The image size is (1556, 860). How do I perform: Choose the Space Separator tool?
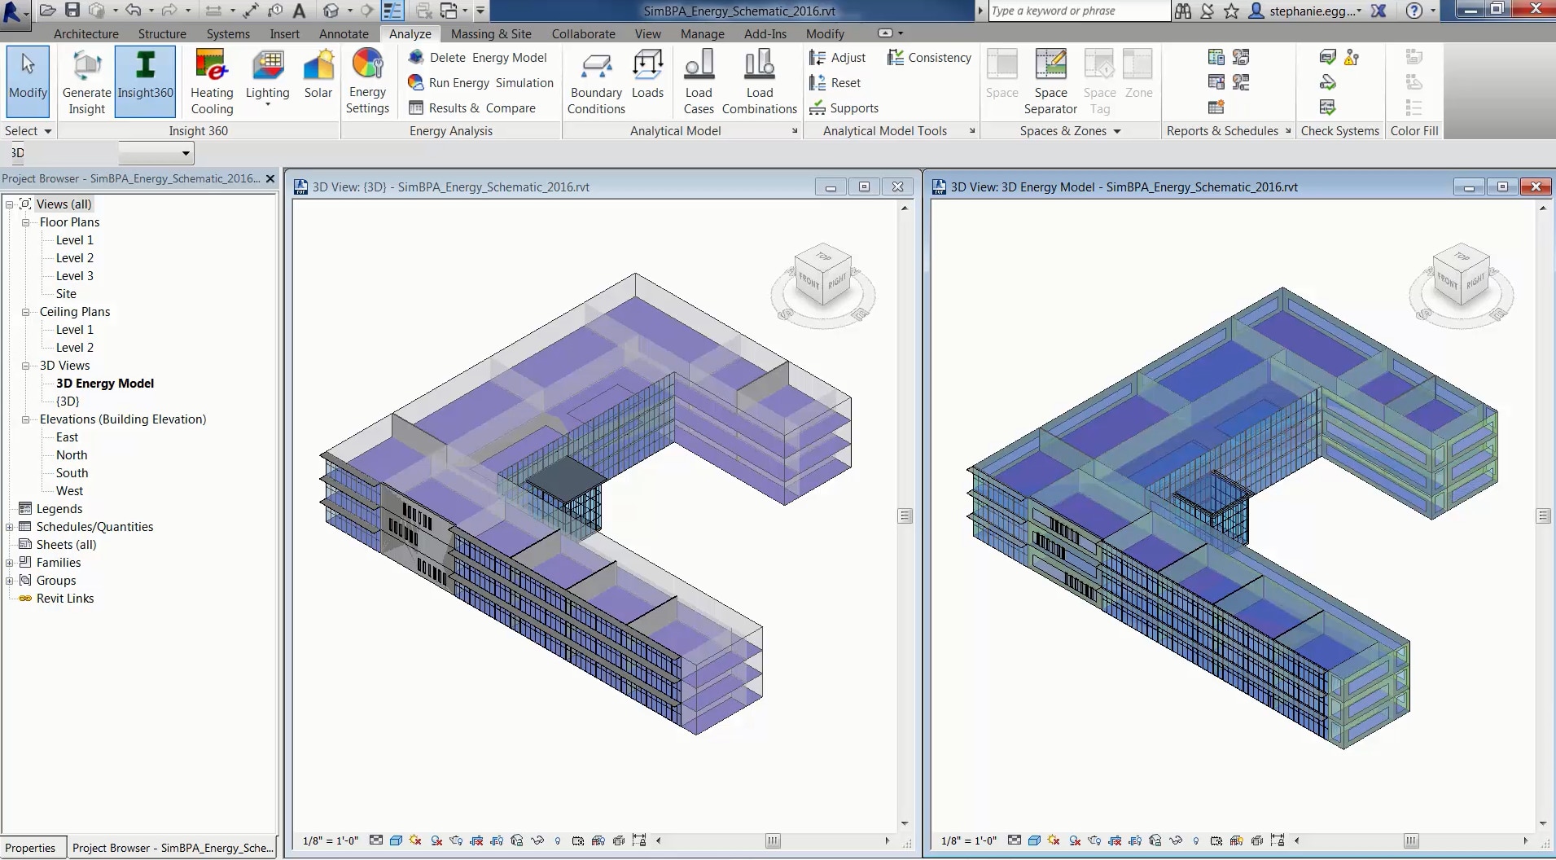(x=1050, y=82)
